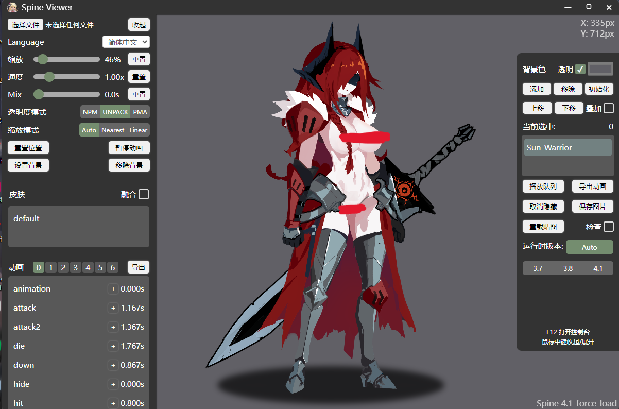Adjust the Mix slider handle

point(39,94)
